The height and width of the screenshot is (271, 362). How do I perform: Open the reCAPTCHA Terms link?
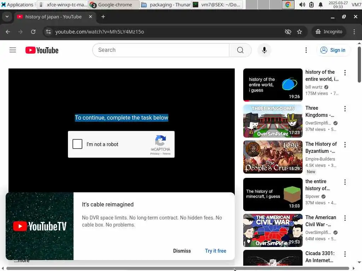167,154
